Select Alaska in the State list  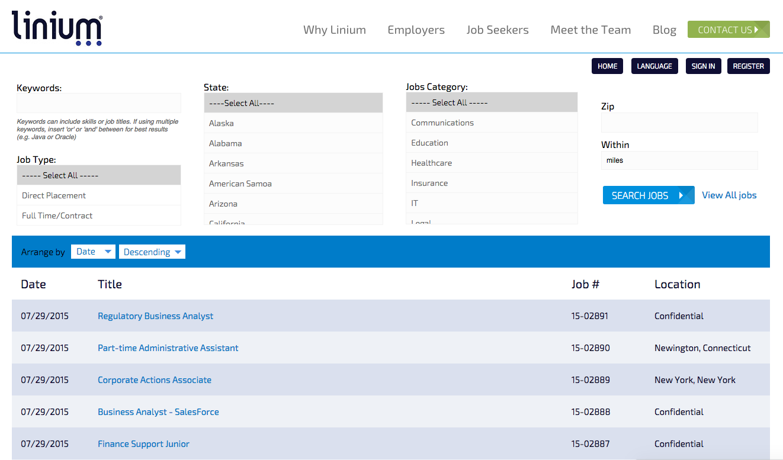pyautogui.click(x=221, y=123)
